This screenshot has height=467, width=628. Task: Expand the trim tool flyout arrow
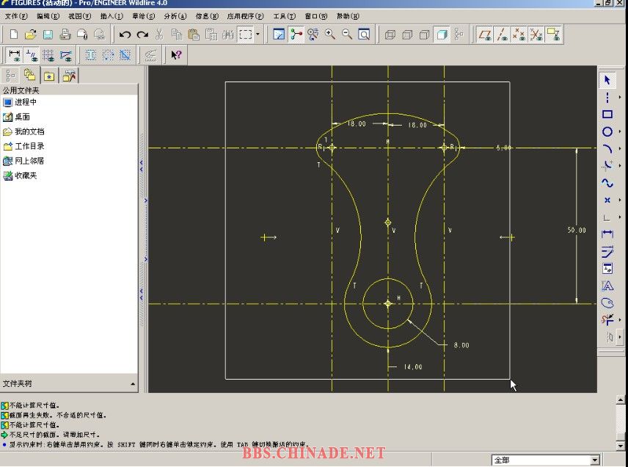click(620, 320)
